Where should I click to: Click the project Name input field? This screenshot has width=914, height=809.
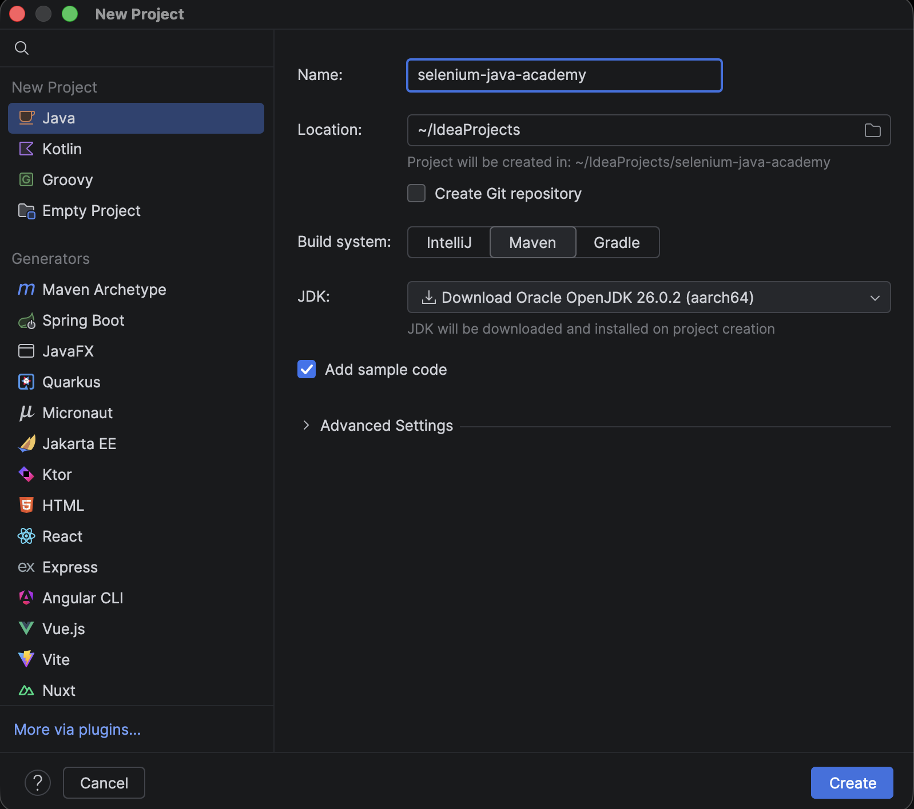(565, 75)
